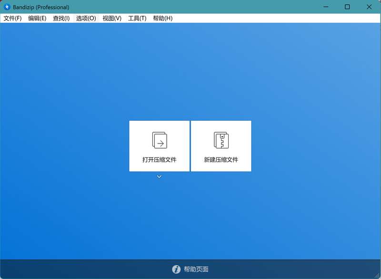Open the 选项(O) menu

pyautogui.click(x=86, y=19)
